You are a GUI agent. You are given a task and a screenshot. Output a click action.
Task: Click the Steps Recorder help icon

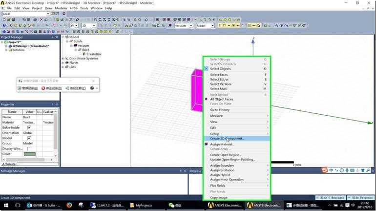click(x=92, y=88)
